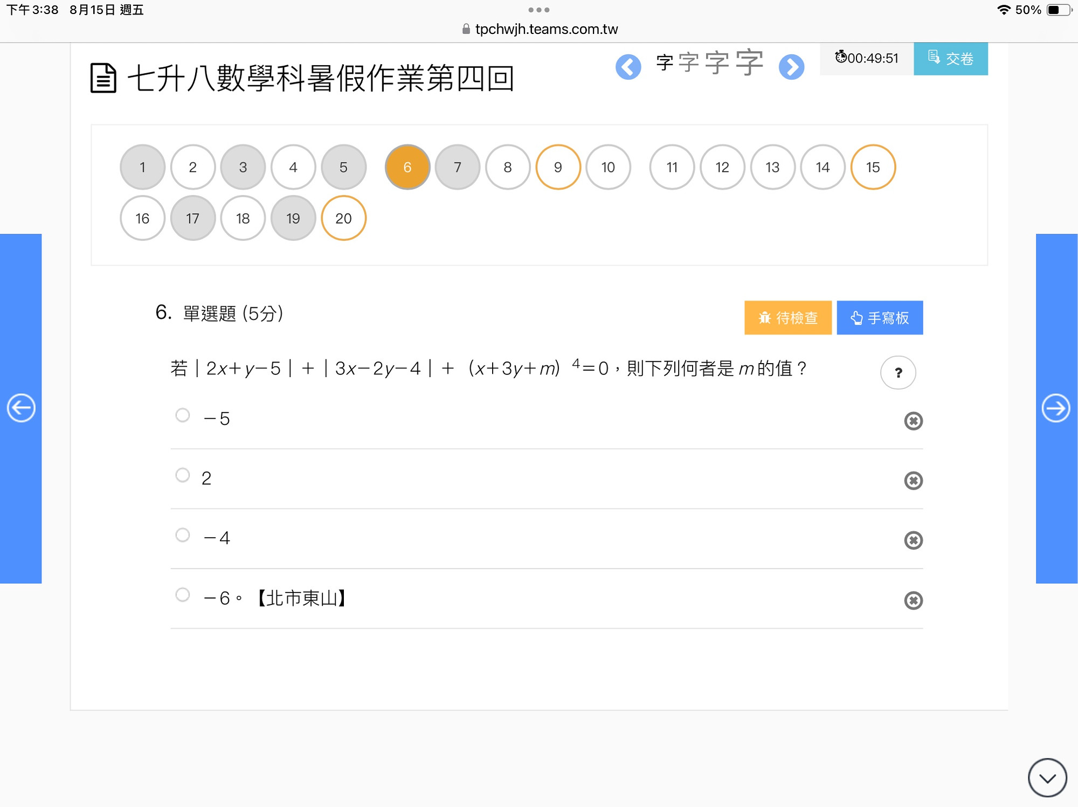1078x807 pixels.
Task: Jump to question 2
Action: [x=193, y=167]
